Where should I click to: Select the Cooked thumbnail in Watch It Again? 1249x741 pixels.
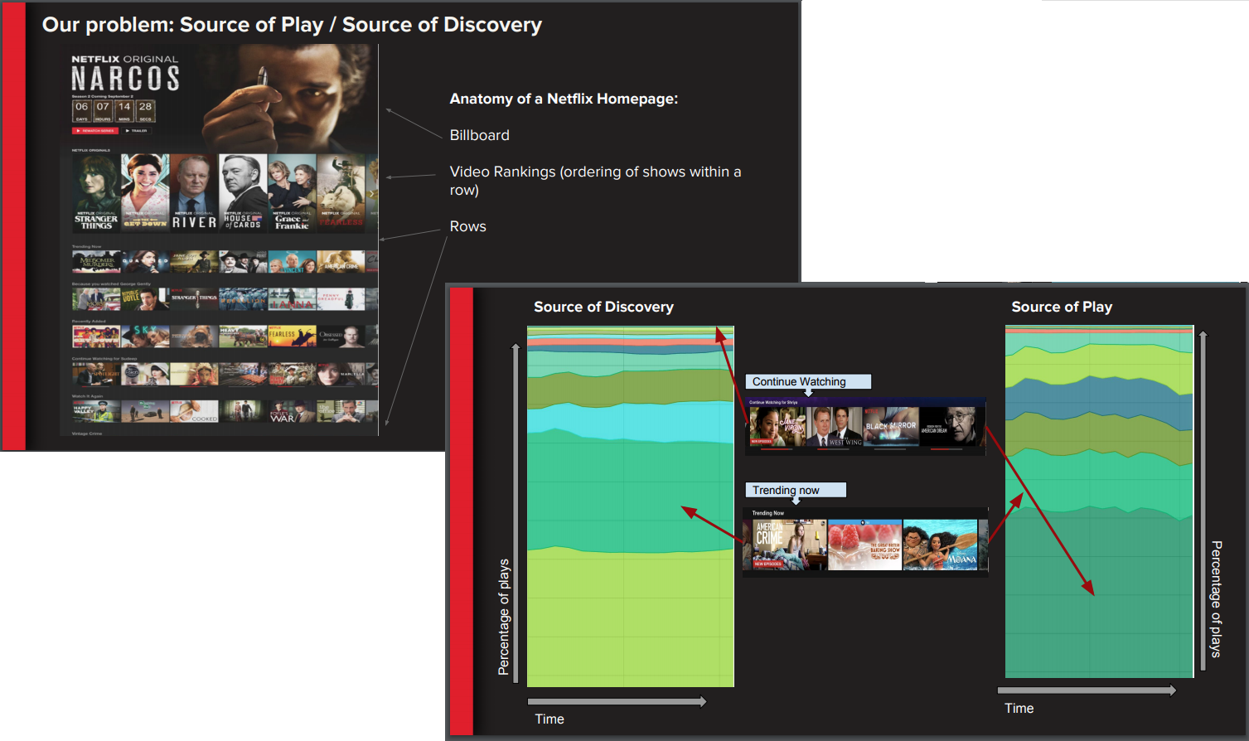[194, 411]
